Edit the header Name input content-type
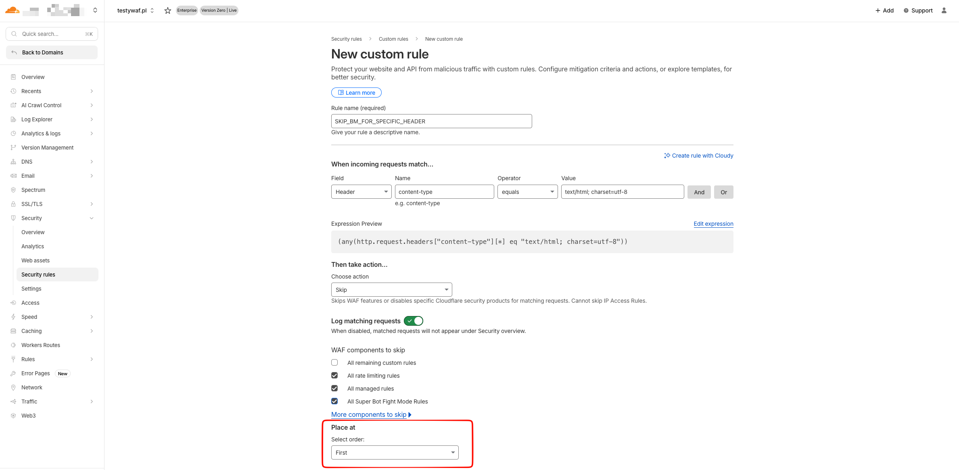This screenshot has width=959, height=470. pyautogui.click(x=444, y=192)
